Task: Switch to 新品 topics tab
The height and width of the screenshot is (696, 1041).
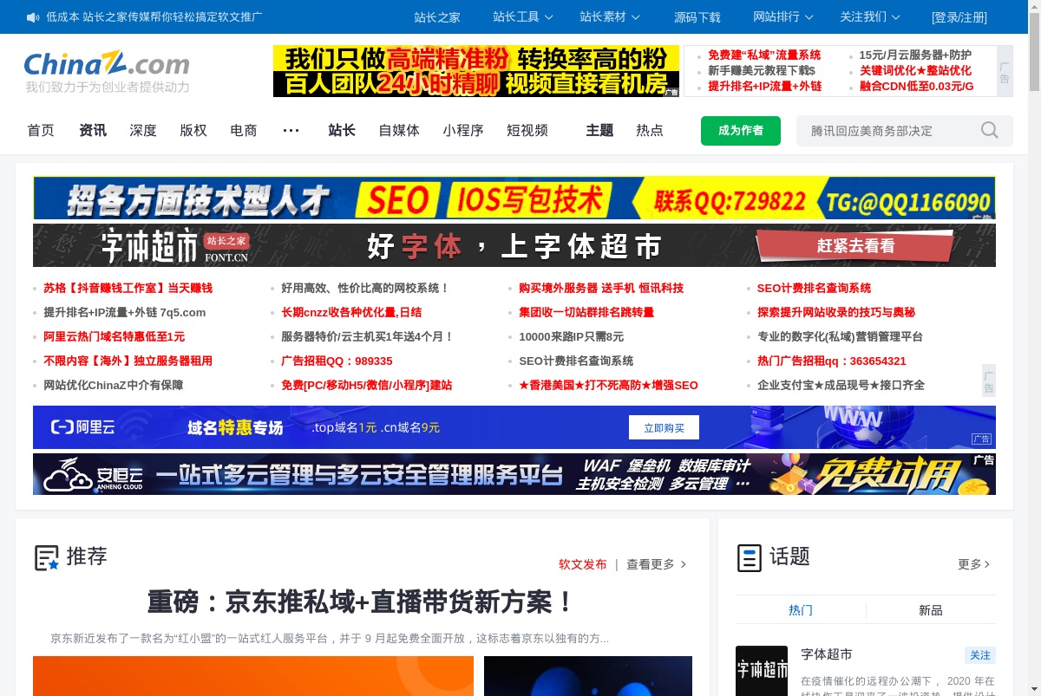Action: point(931,610)
